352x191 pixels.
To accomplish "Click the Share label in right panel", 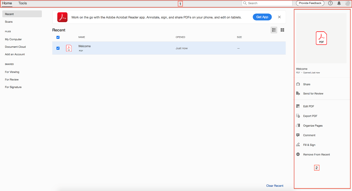I will (x=307, y=84).
